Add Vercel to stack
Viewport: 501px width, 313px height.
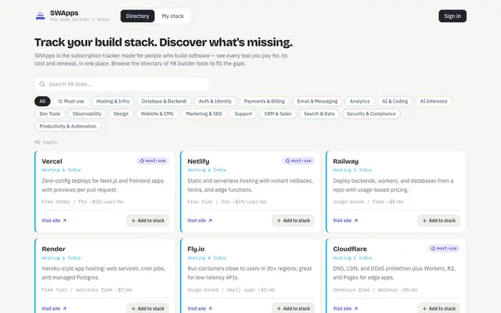point(148,221)
